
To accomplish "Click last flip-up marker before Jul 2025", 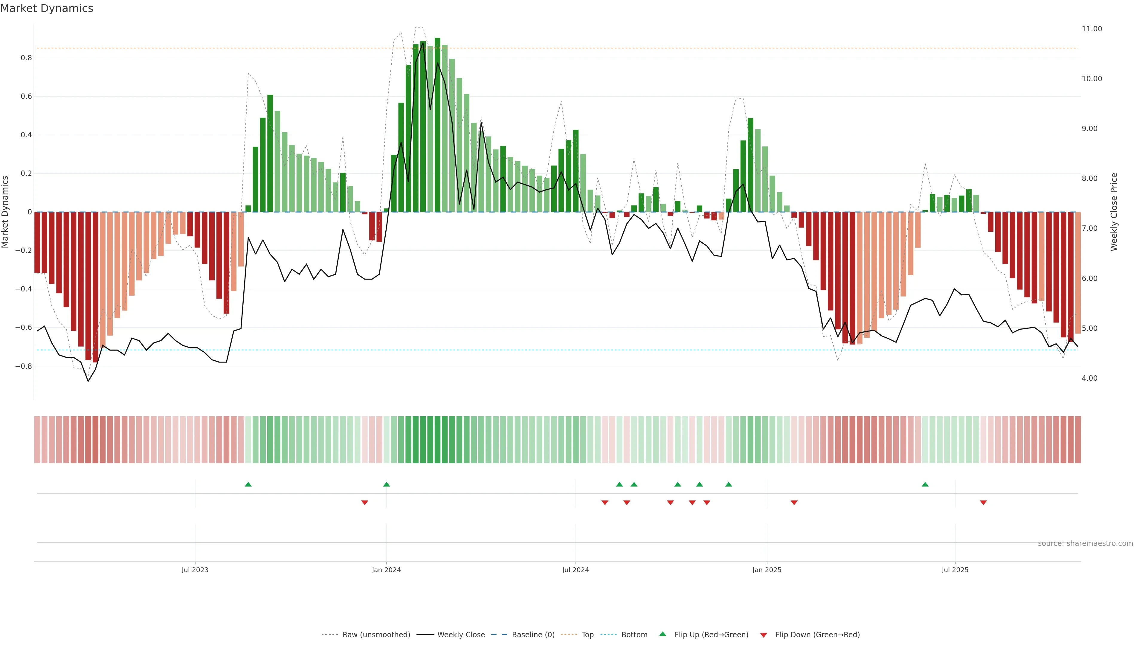I will 925,484.
